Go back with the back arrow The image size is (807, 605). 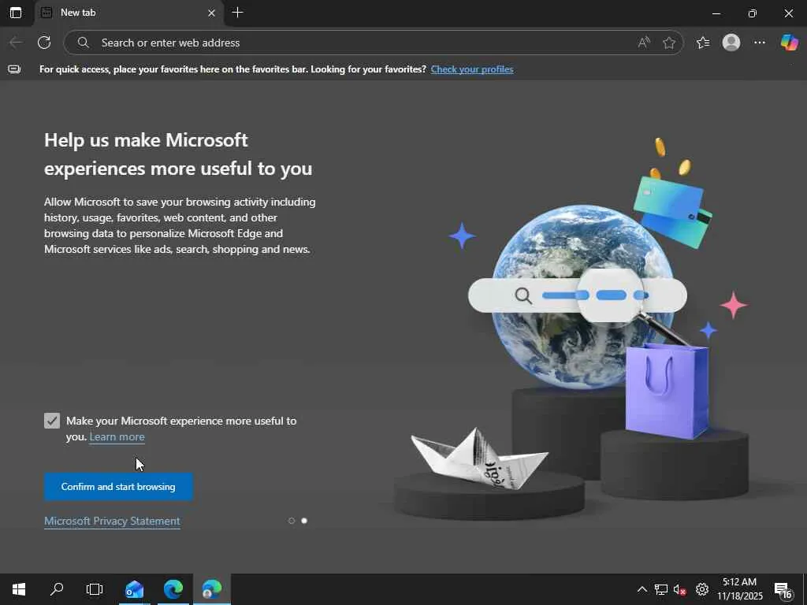[16, 43]
